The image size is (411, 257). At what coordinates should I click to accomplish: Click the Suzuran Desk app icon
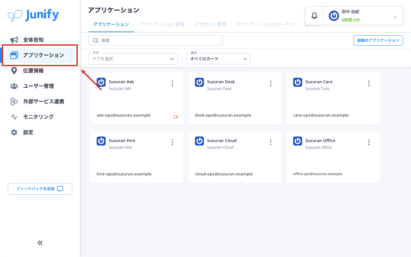[x=199, y=82]
